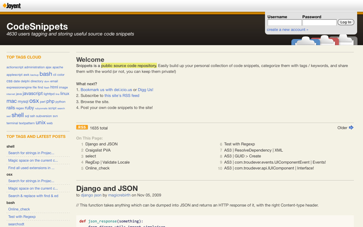The height and width of the screenshot is (227, 363).
Task: Open this site's RSS feed link
Action: click(x=122, y=96)
